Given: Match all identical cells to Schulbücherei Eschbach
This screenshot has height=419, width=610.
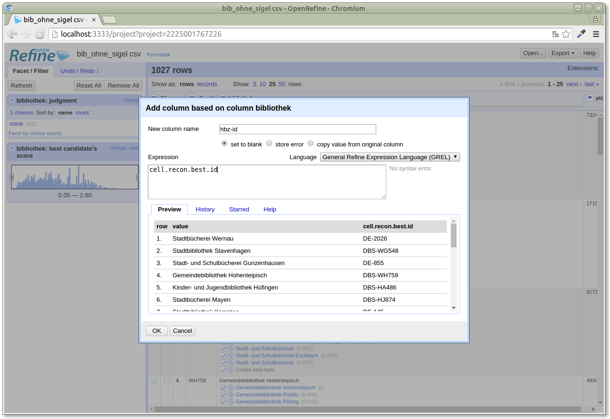Looking at the screenshot, I should pyautogui.click(x=231, y=355).
